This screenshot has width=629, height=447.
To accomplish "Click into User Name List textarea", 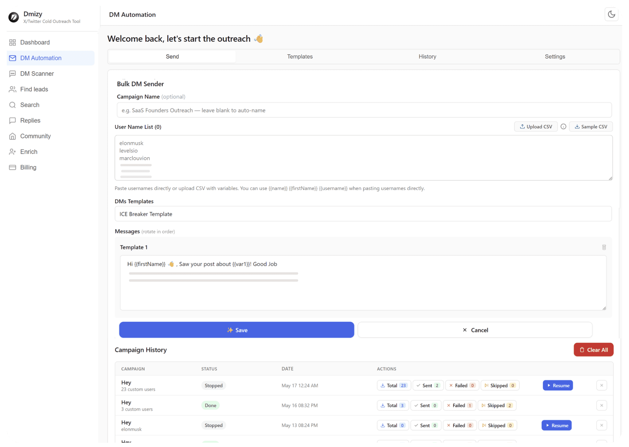I will click(364, 158).
